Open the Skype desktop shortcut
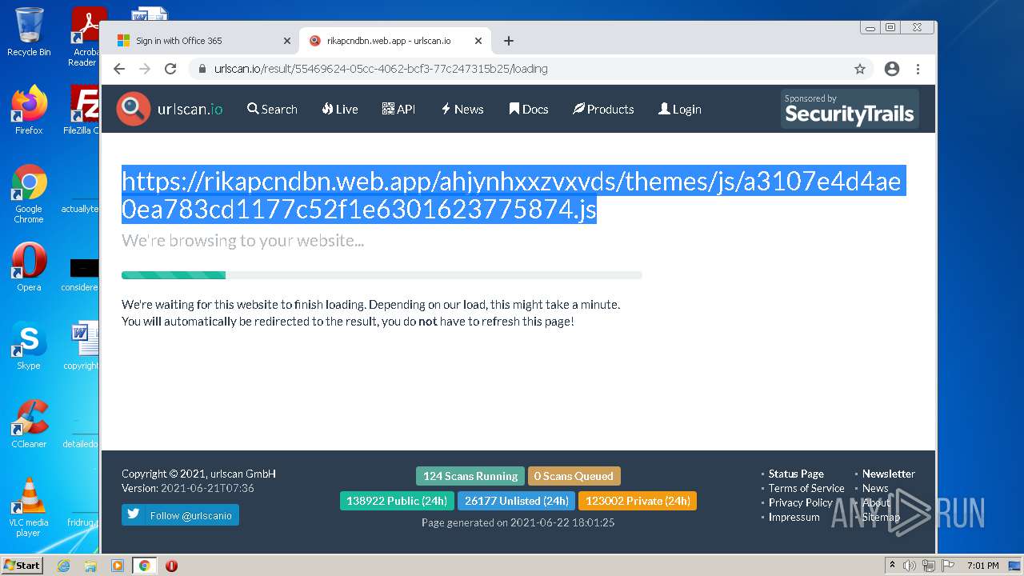This screenshot has height=576, width=1024. pyautogui.click(x=29, y=346)
